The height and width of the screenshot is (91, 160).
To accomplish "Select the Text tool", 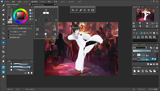I will point(3,47).
